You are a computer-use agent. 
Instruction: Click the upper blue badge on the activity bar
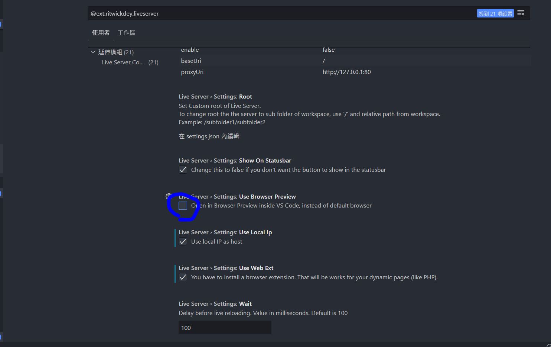click(1, 24)
